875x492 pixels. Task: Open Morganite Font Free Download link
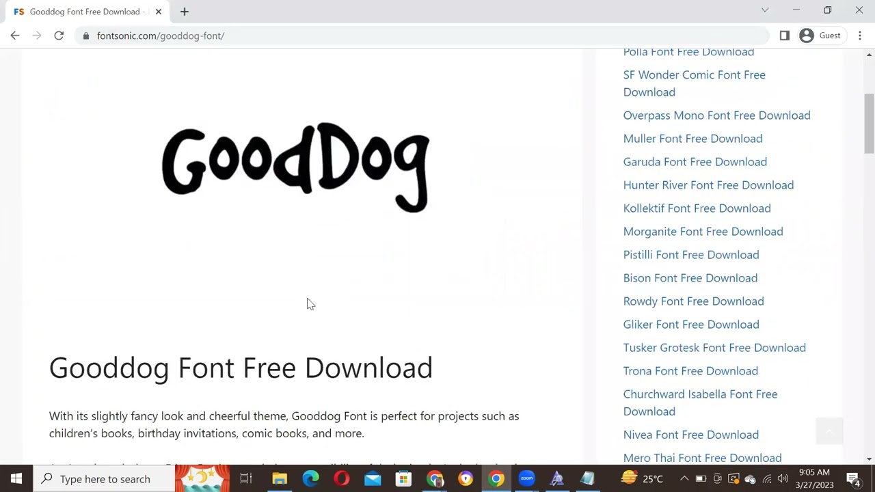[703, 232]
